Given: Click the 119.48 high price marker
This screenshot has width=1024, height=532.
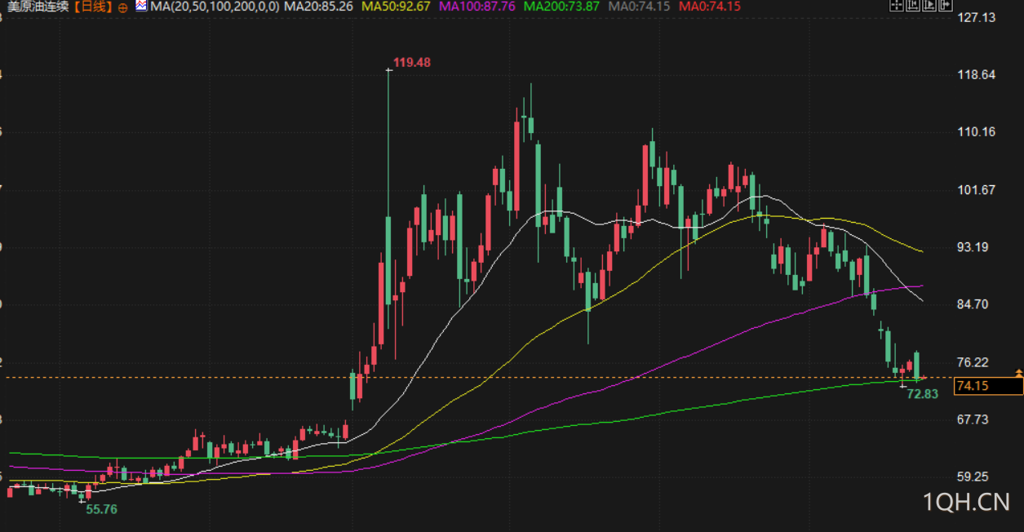Looking at the screenshot, I should pyautogui.click(x=411, y=62).
